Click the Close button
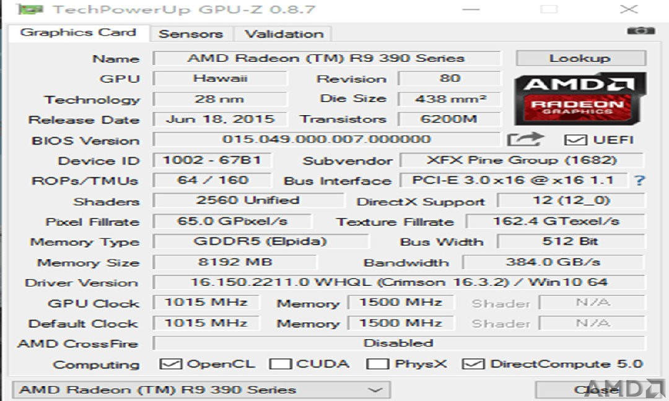The height and width of the screenshot is (401, 669). (x=597, y=389)
